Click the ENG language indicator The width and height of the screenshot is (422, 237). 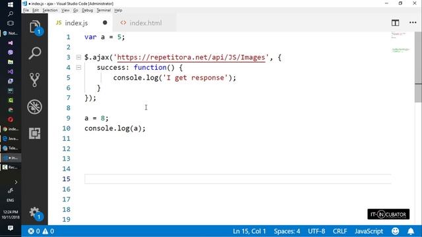pos(11,200)
